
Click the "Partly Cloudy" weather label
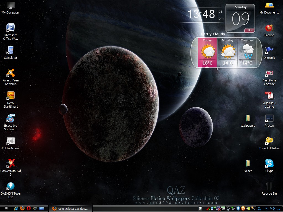(x=213, y=34)
